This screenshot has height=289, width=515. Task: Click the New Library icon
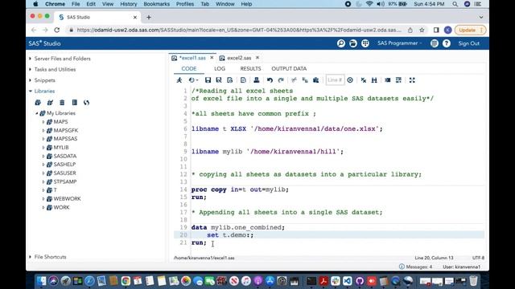(x=38, y=103)
